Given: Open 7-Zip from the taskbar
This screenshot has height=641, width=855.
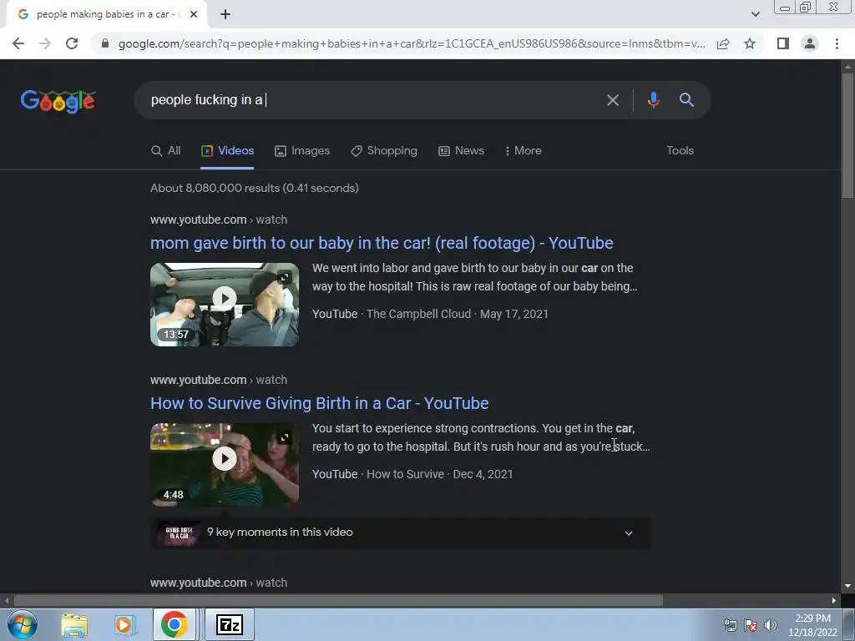Looking at the screenshot, I should (229, 624).
